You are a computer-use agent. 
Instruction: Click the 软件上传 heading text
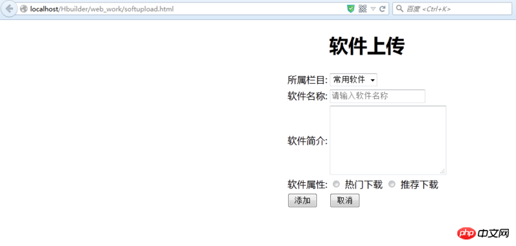tap(367, 46)
